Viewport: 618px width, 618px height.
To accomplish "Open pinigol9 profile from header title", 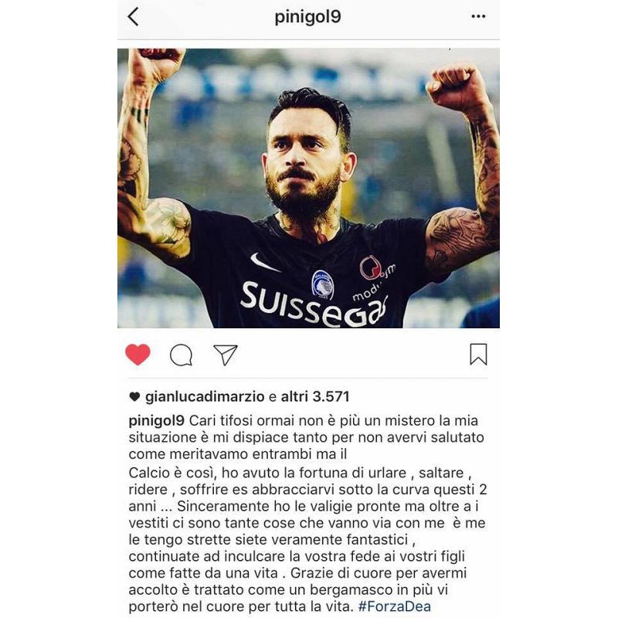I will (307, 17).
